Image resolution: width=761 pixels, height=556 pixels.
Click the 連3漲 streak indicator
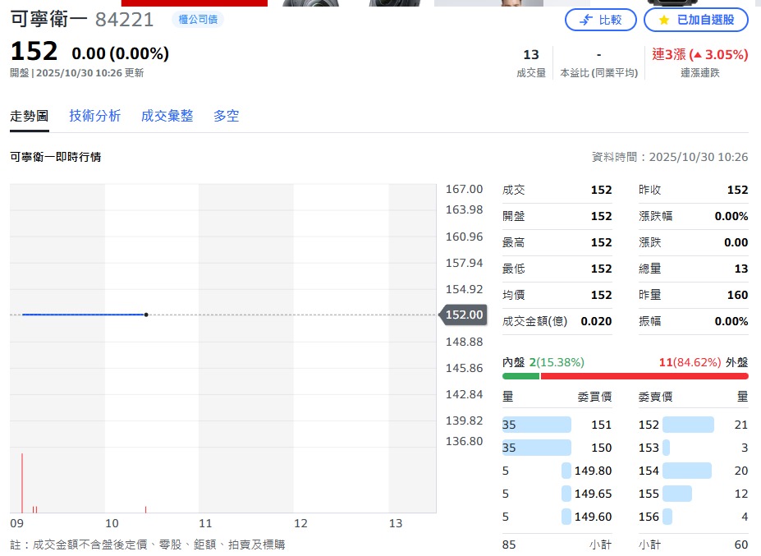point(699,55)
